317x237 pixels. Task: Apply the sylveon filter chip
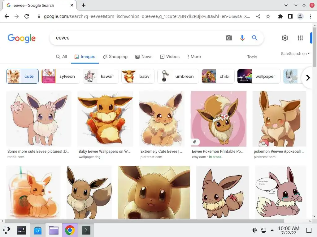pos(61,76)
